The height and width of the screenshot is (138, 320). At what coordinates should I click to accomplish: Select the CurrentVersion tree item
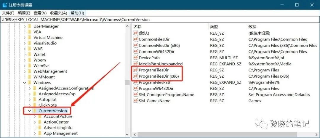(53, 111)
